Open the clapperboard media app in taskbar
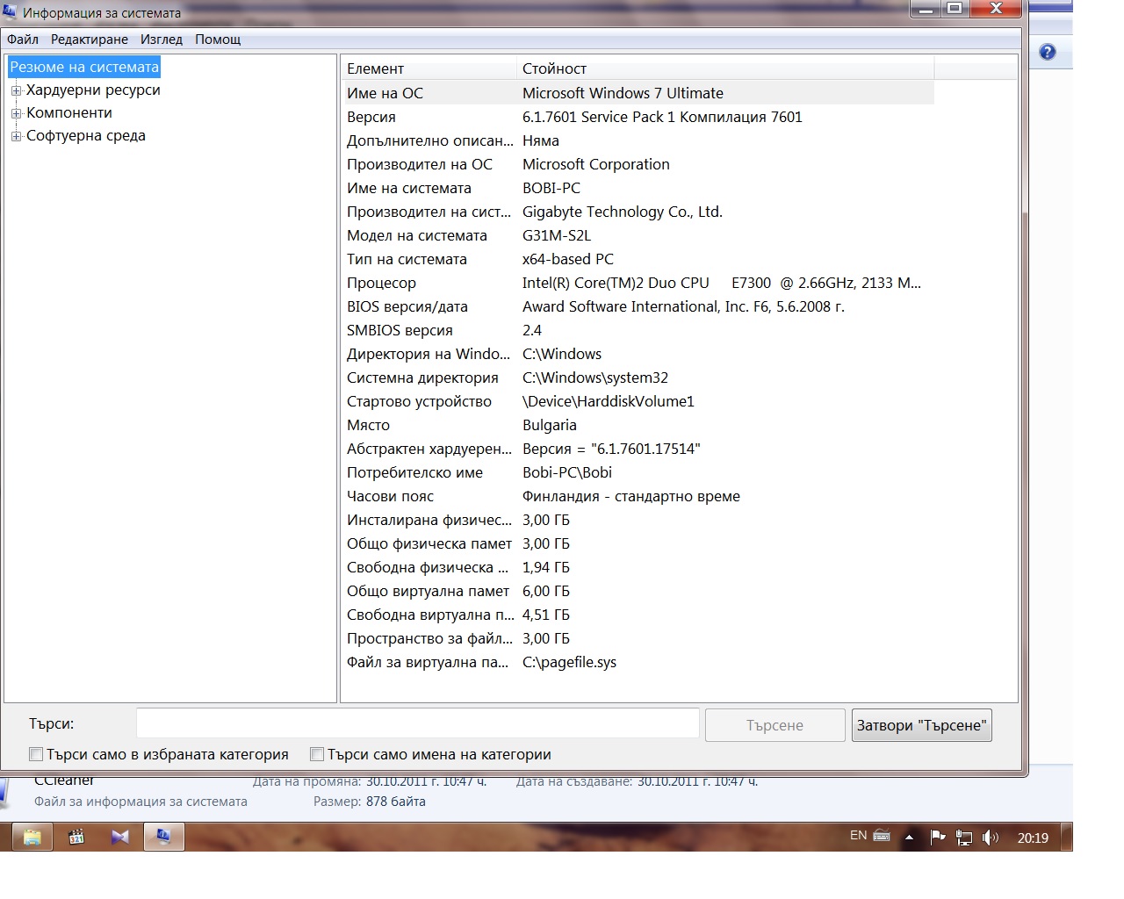The image size is (1124, 899). (x=76, y=837)
